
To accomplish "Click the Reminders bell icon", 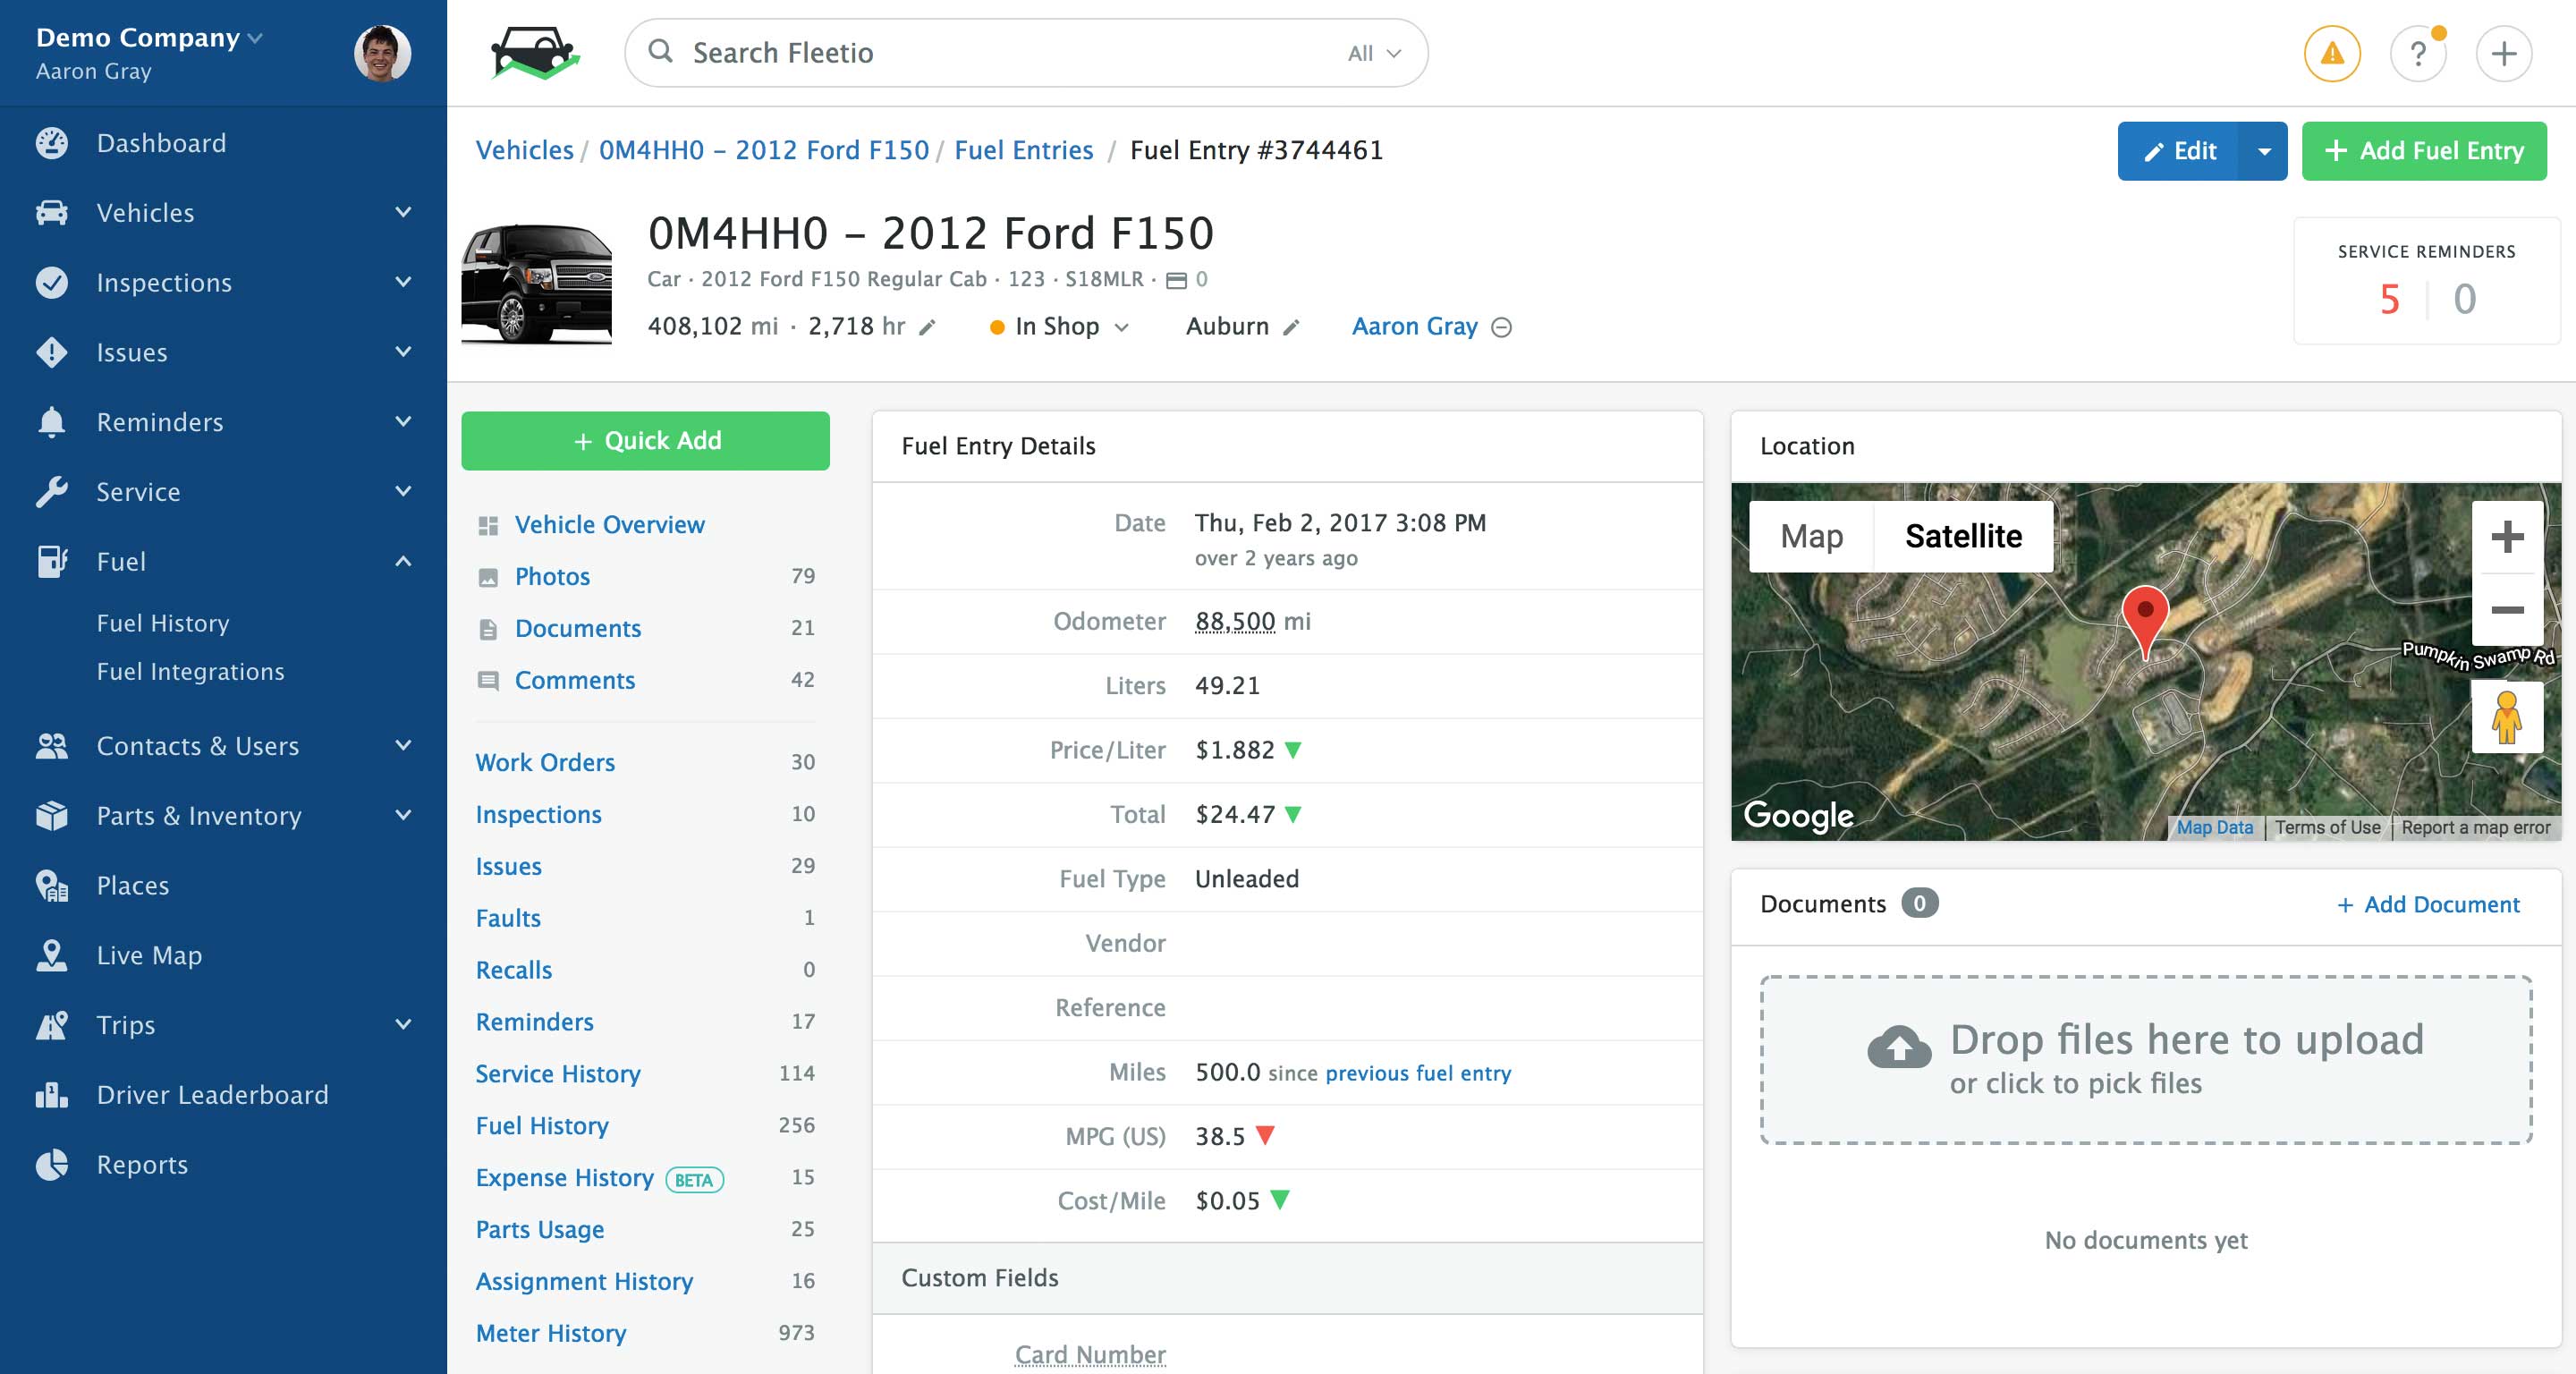I will pyautogui.click(x=52, y=422).
